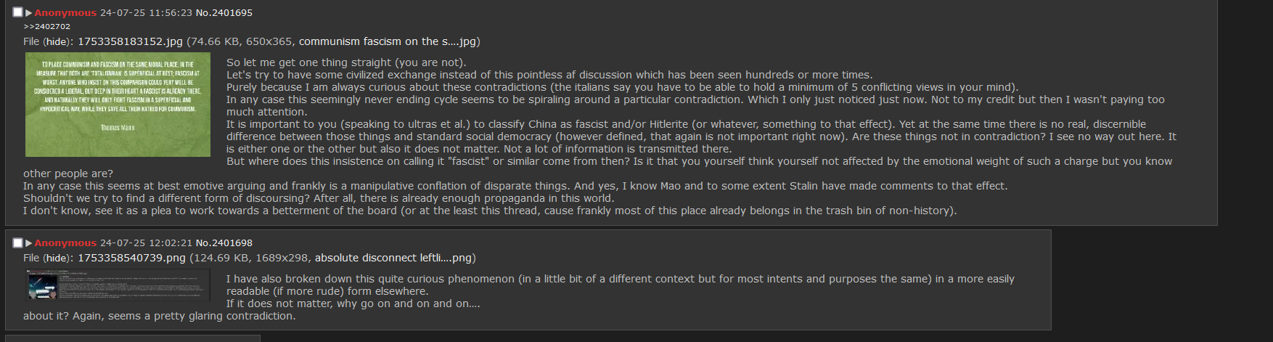Hide the first post's image via hide link
The width and height of the screenshot is (1273, 342).
pyautogui.click(x=57, y=41)
